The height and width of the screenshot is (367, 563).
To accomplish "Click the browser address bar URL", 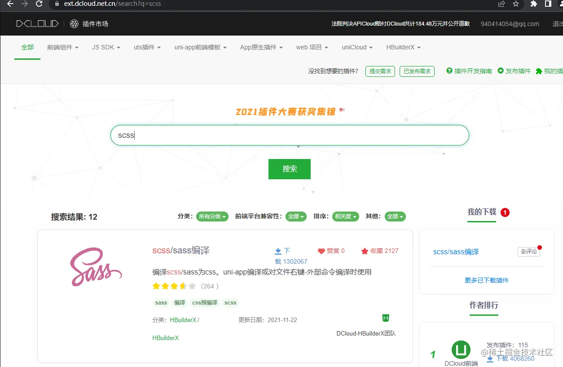I will [112, 4].
